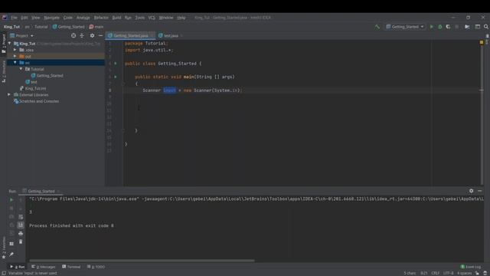Open the Help menu
490x276 pixels.
point(181,18)
